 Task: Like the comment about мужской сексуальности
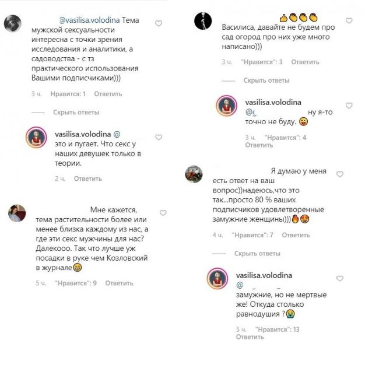click(159, 23)
